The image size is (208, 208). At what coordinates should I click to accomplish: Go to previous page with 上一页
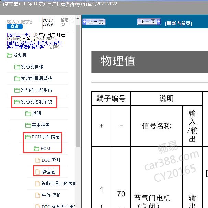point(94,22)
